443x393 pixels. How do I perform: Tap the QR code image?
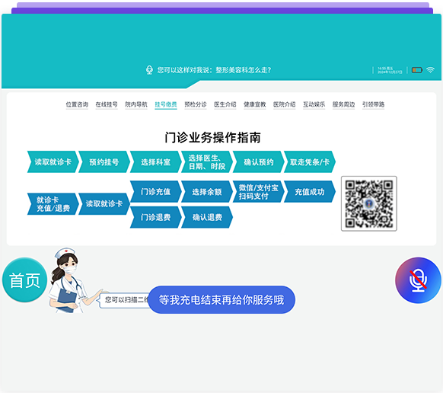368,203
